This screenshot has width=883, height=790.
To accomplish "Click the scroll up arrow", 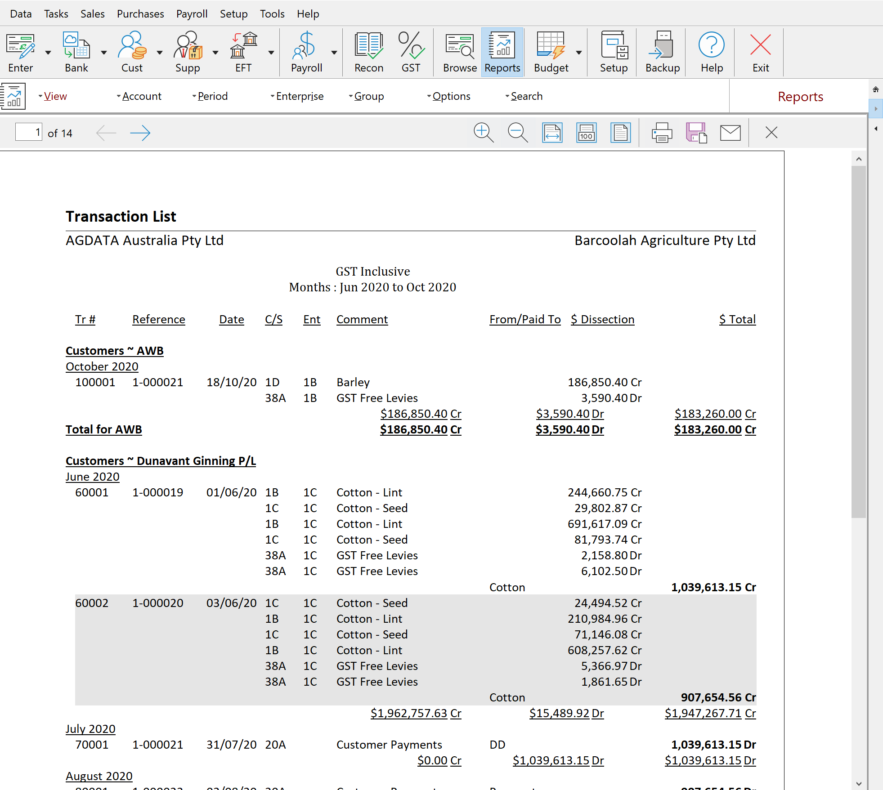I will click(x=859, y=159).
